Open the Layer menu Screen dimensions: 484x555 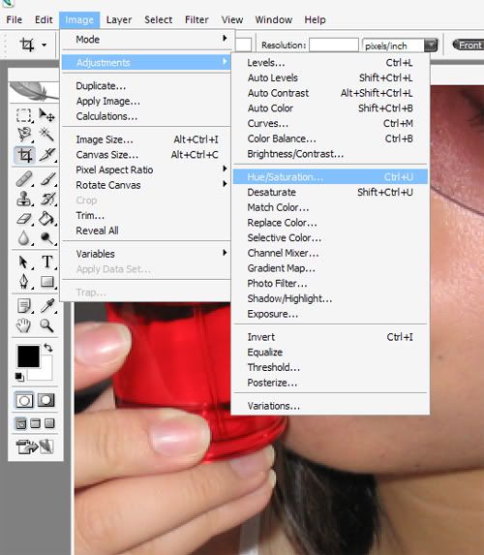119,19
